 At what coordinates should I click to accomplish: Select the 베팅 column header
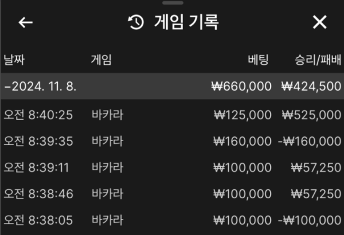pyautogui.click(x=258, y=60)
